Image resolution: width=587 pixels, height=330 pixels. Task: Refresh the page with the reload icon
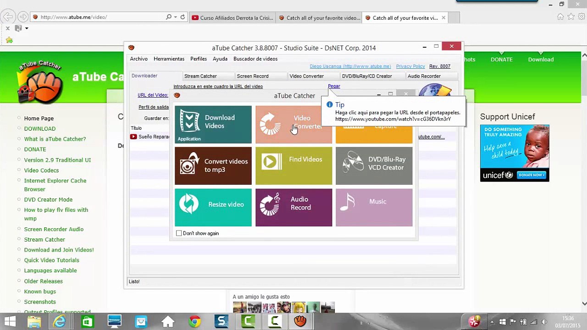pos(183,17)
